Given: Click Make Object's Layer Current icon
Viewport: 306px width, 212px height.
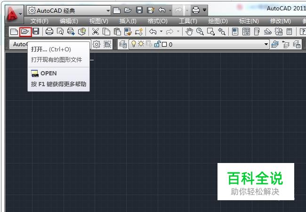Looking at the screenshot, I should pos(275,44).
